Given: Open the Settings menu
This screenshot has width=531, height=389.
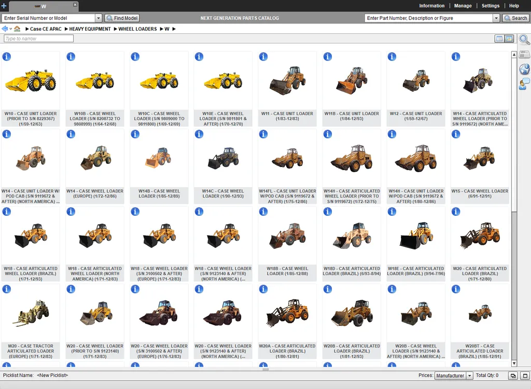Looking at the screenshot, I should [491, 6].
